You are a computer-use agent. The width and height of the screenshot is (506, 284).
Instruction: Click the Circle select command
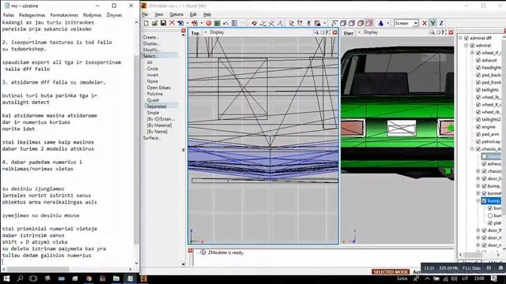pos(153,69)
